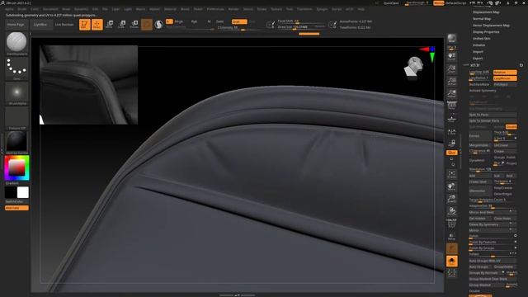Open LightBox browser
Viewport: 528px width, 297px height.
(x=40, y=25)
